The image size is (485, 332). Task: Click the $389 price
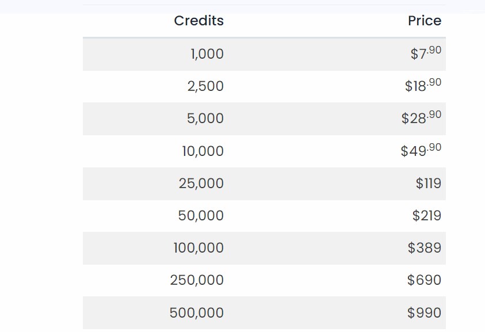pyautogui.click(x=424, y=248)
